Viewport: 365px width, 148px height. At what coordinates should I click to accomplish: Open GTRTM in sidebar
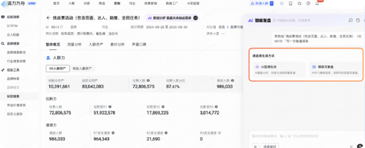(x=12, y=26)
